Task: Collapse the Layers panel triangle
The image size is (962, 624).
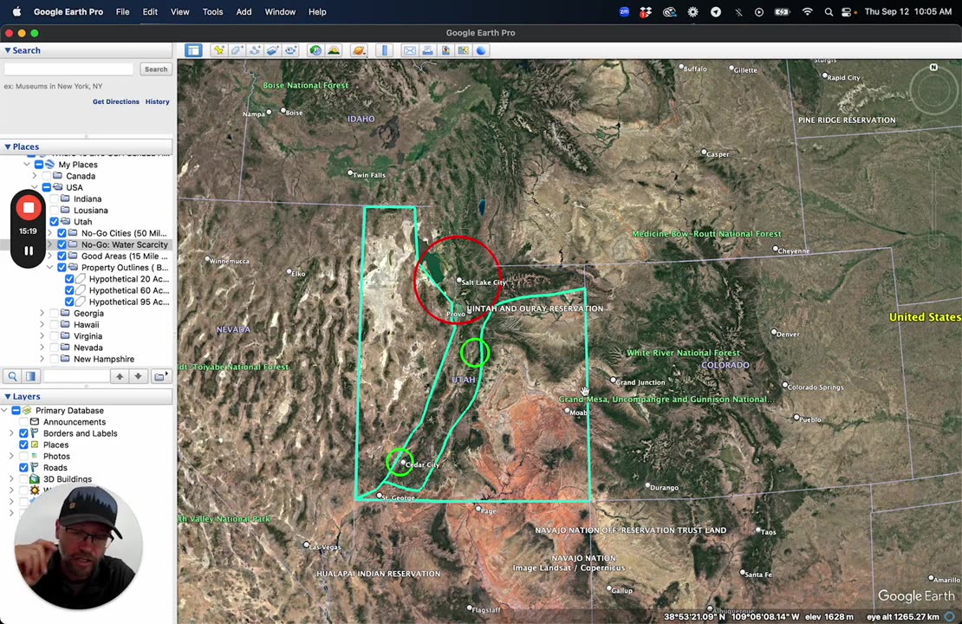Action: point(7,396)
